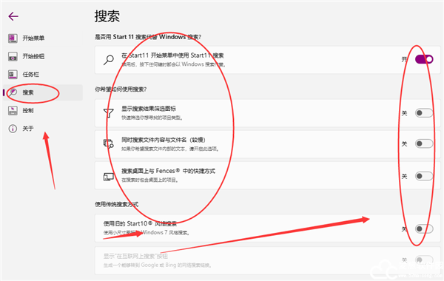The width and height of the screenshot is (444, 281).
Task: Click the 搜索 page title
Action: (107, 16)
